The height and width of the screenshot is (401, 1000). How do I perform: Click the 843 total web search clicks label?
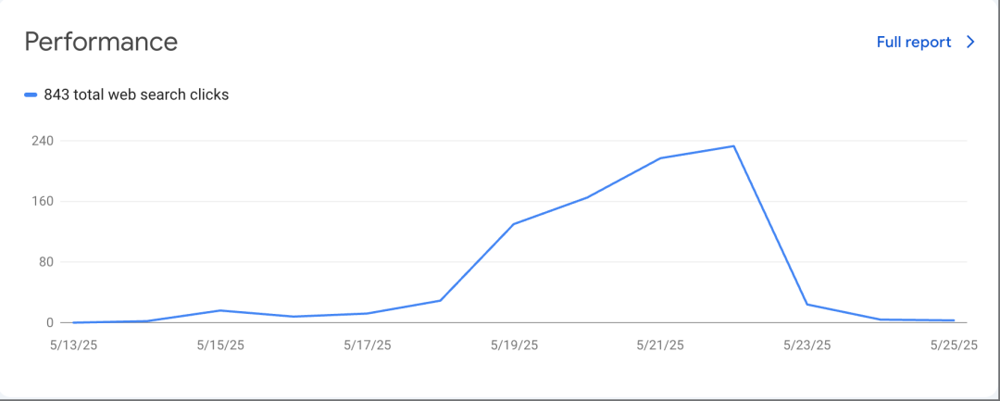[x=136, y=94]
